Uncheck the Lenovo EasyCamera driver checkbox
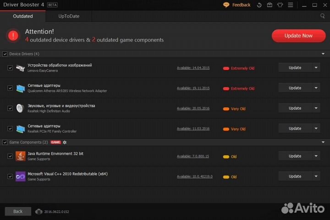 (x=10, y=68)
